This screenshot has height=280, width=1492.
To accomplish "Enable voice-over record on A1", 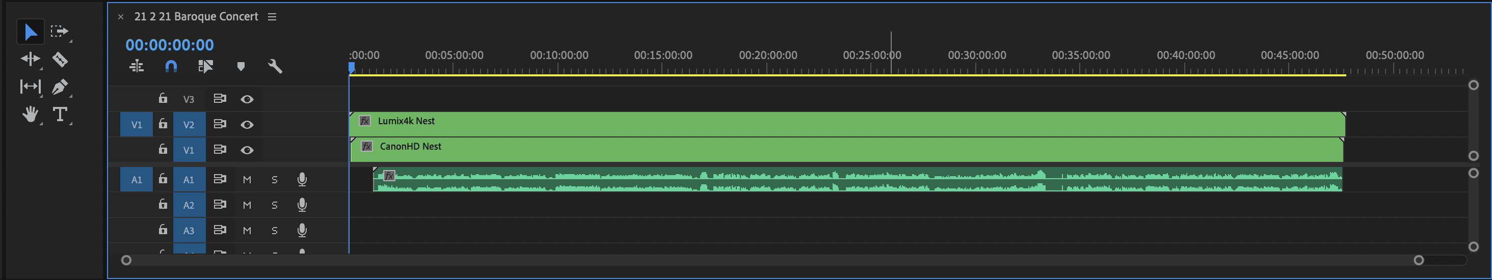I will click(302, 179).
